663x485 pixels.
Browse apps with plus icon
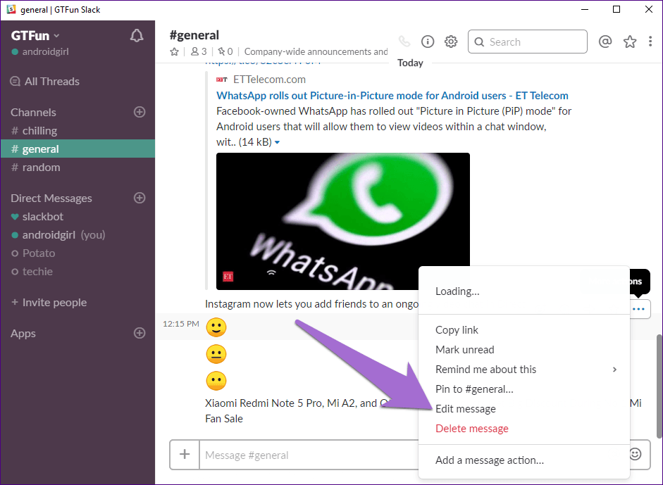[140, 333]
